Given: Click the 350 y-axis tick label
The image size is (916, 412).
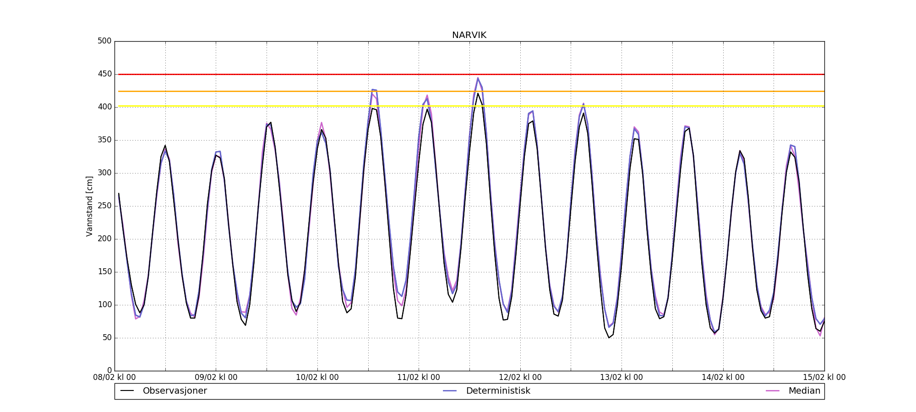Looking at the screenshot, I should coord(104,140).
